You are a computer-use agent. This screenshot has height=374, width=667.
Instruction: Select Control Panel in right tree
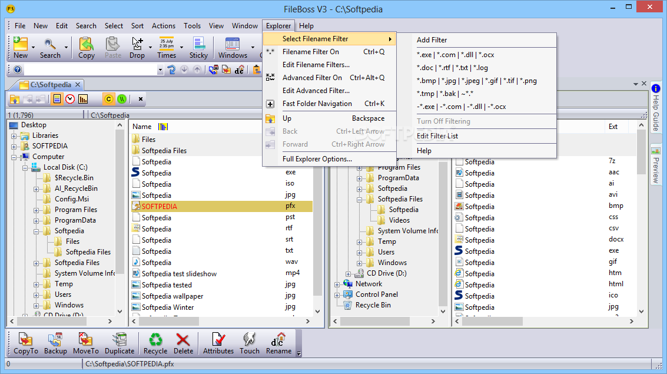point(376,294)
